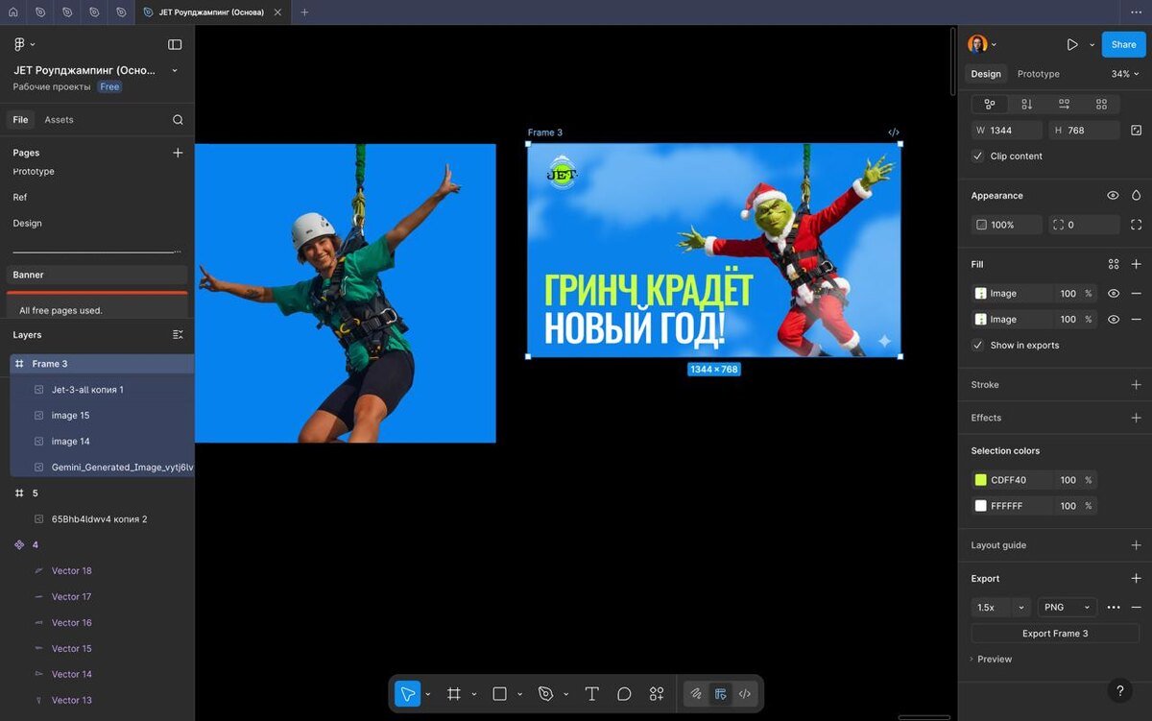Remove the 1.5x PNG export setting
The image size is (1152, 721).
(1137, 607)
